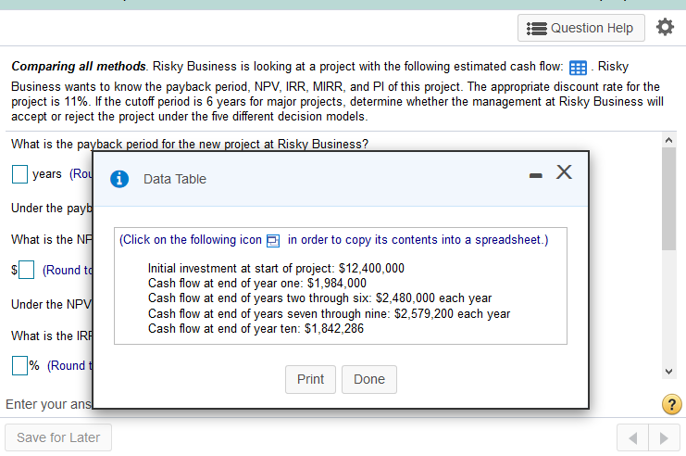Click the payback period years input box
This screenshot has height=456, width=686.
(x=19, y=174)
